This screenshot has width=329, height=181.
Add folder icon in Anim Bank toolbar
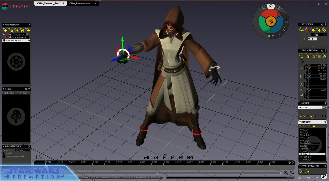click(28, 30)
